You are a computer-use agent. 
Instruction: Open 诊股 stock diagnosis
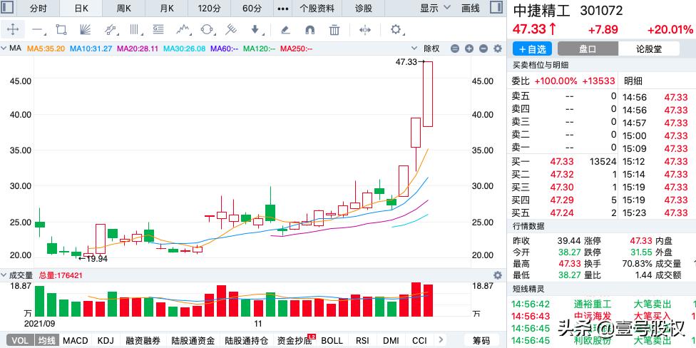(364, 9)
